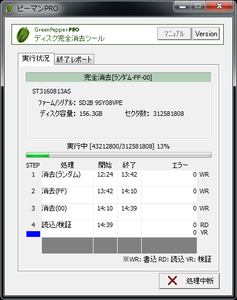Select step 1 消去(ランダム) row
The width and height of the screenshot is (237, 300).
119,178
